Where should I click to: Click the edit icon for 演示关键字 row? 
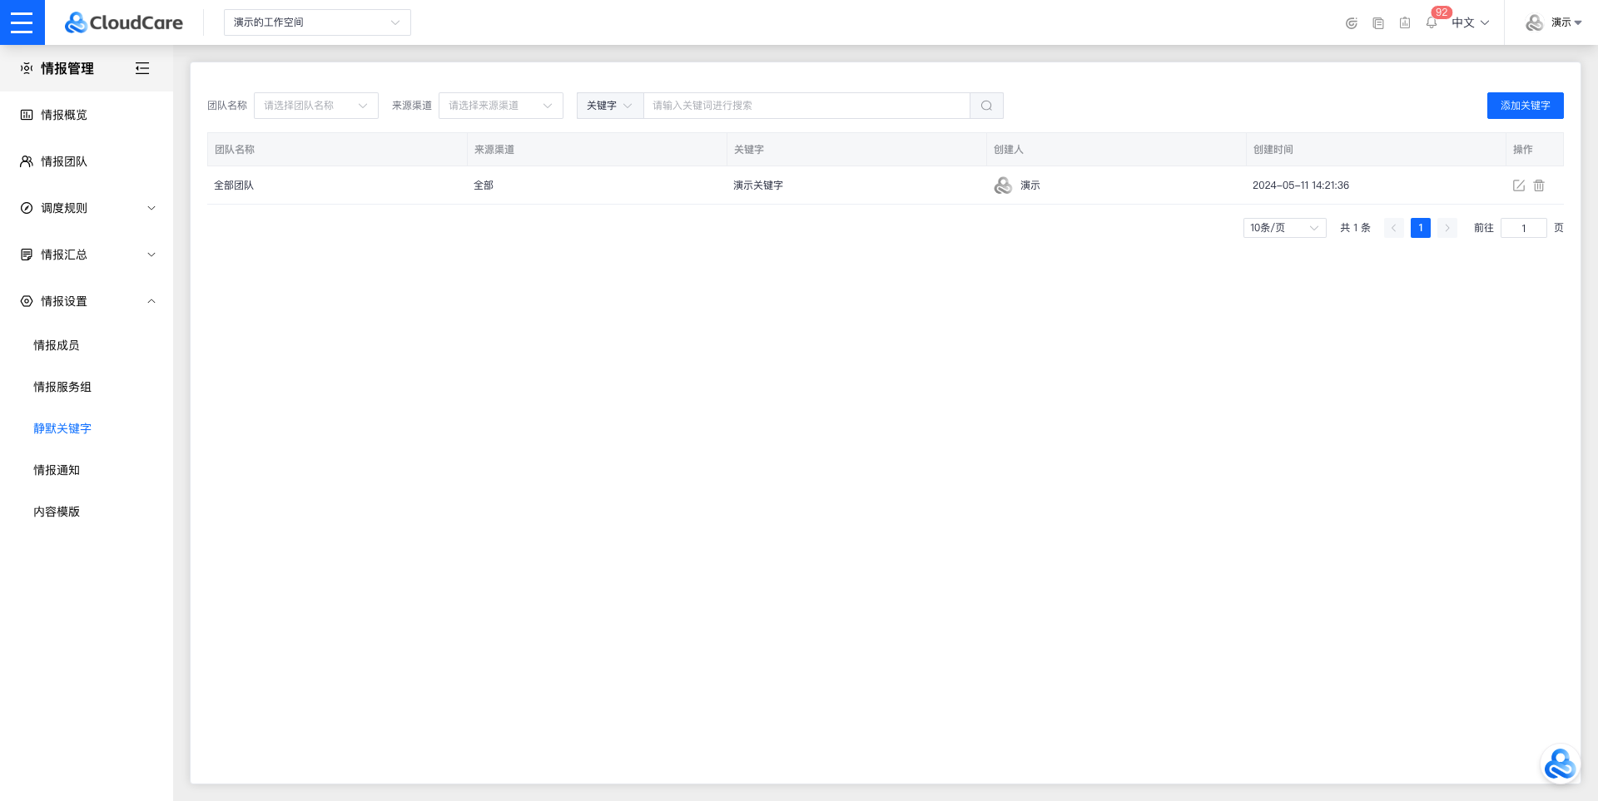coord(1518,185)
